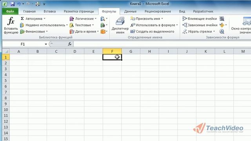Switch to the Insert (Вставка) tab
Image resolution: width=251 pixels, height=141 pixels.
(x=50, y=11)
